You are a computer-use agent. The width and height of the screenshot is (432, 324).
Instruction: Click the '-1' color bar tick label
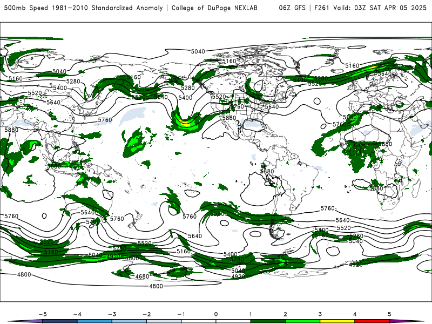click(181, 314)
